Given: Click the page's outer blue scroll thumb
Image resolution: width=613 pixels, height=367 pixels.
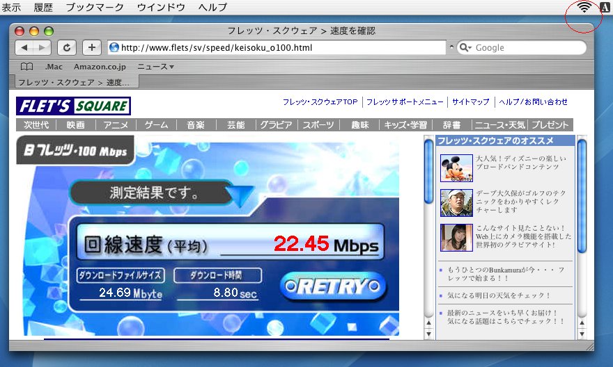Looking at the screenshot, I should [x=582, y=196].
